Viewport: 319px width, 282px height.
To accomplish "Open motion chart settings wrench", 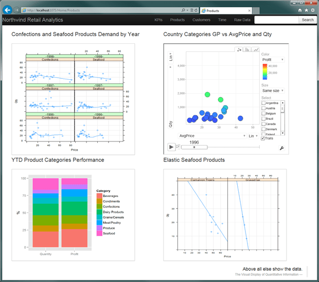I will pyautogui.click(x=281, y=148).
